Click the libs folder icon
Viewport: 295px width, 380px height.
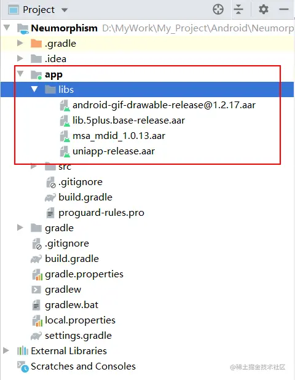[50, 89]
